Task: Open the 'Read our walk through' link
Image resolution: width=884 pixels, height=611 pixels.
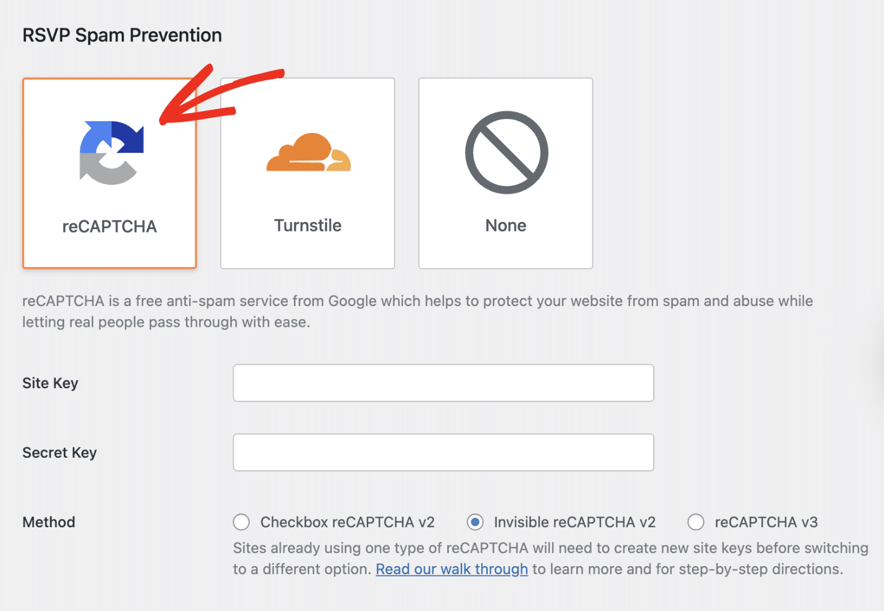Action: tap(452, 569)
